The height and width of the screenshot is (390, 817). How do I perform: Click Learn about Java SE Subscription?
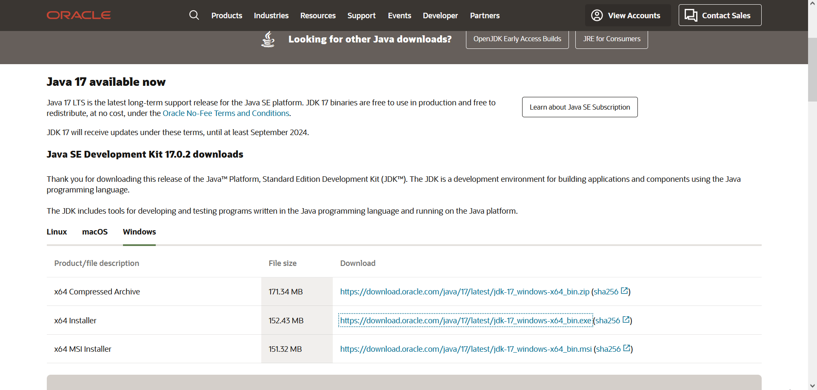pyautogui.click(x=580, y=107)
